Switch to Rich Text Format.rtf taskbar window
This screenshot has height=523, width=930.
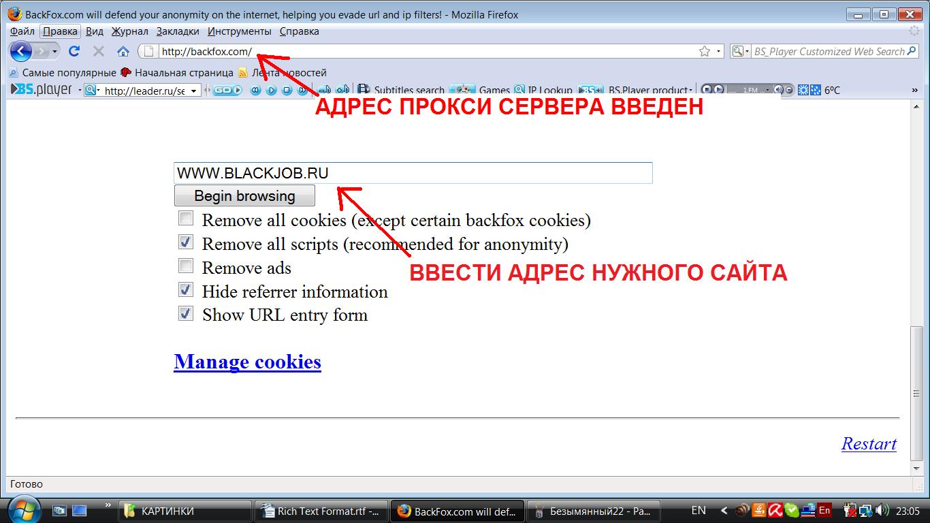click(321, 511)
